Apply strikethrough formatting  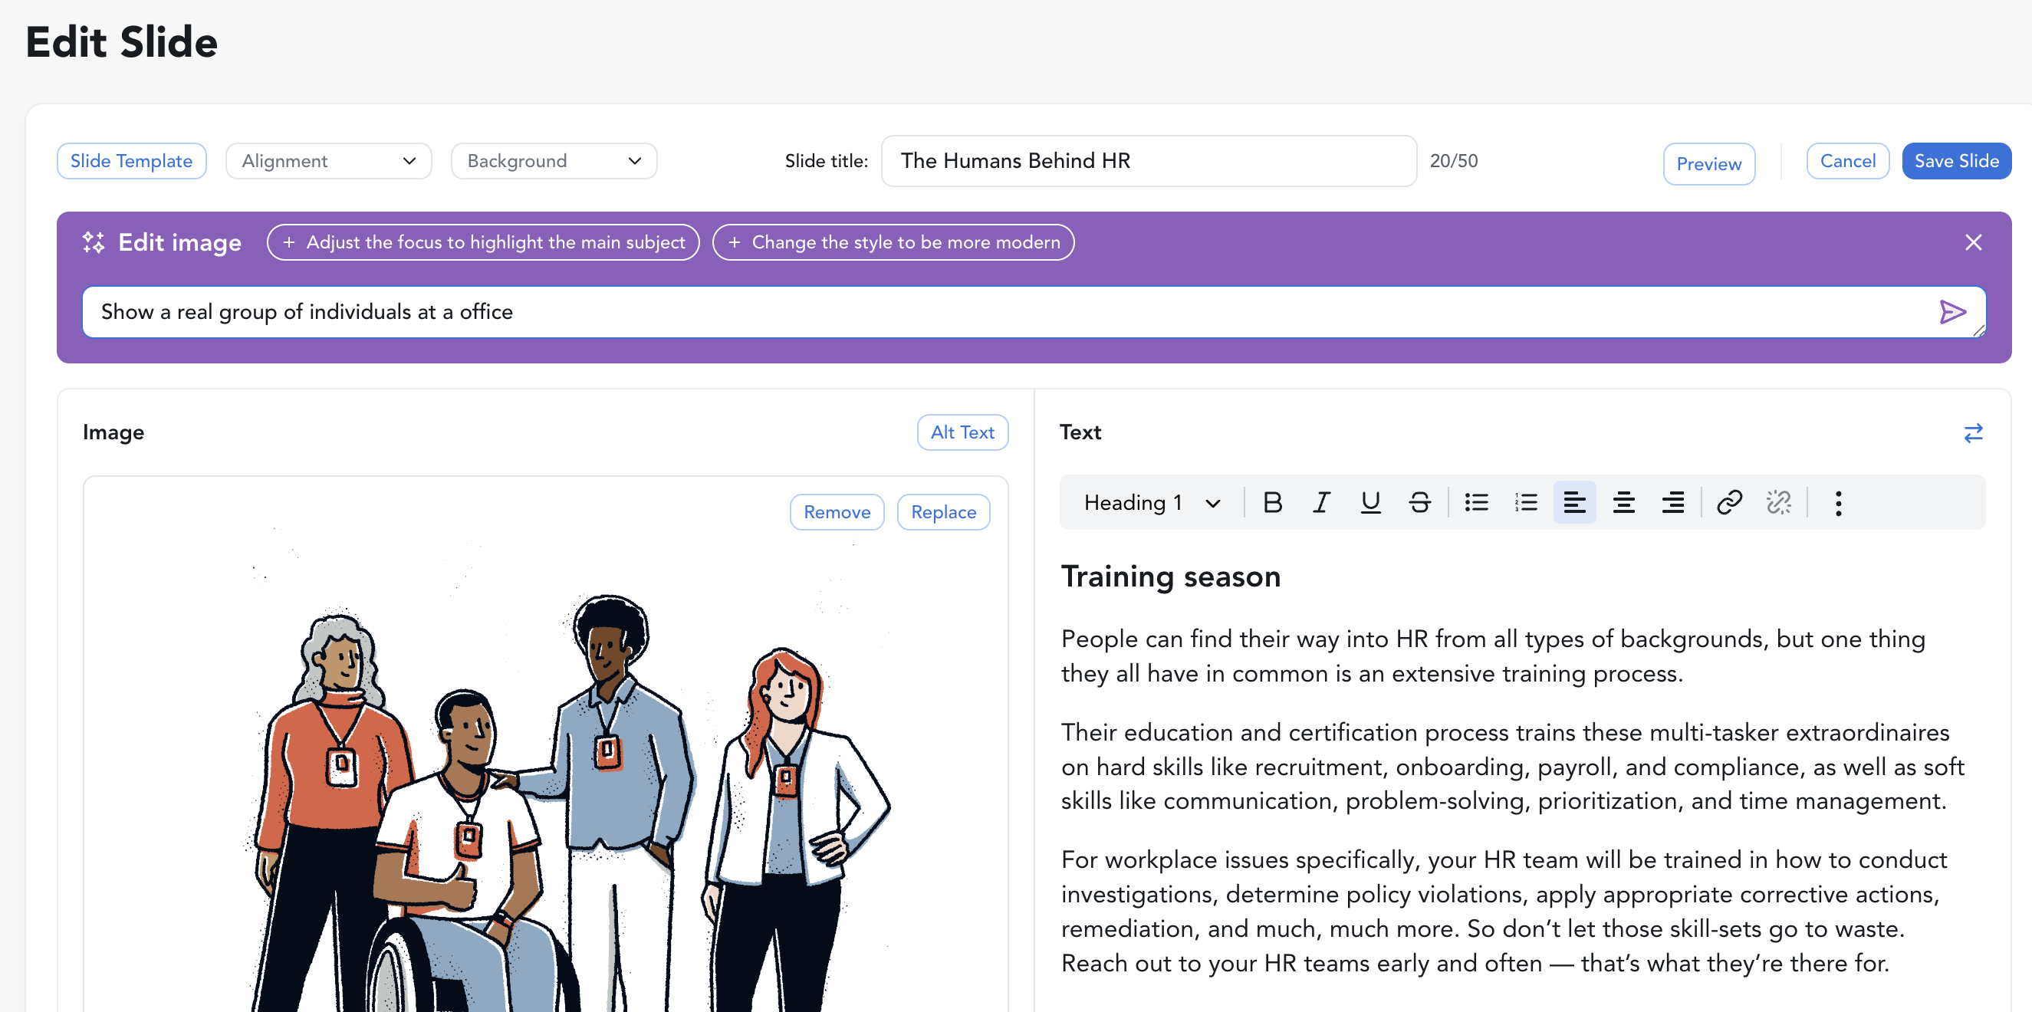click(x=1419, y=502)
